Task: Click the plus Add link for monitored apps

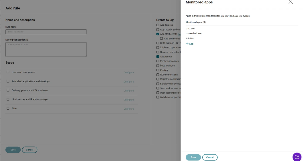Action: (189, 44)
